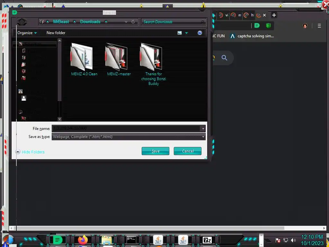329x247 pixels.
Task: Click the root location icon in the address bar
Action: 42,22
